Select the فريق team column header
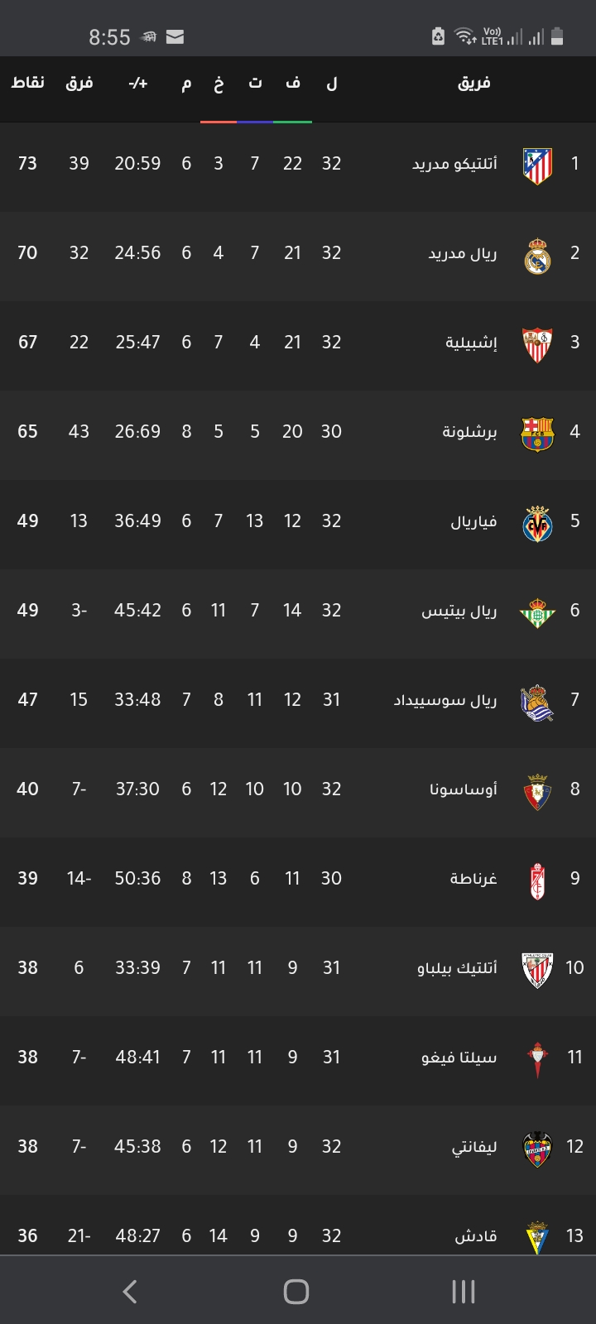 point(474,83)
